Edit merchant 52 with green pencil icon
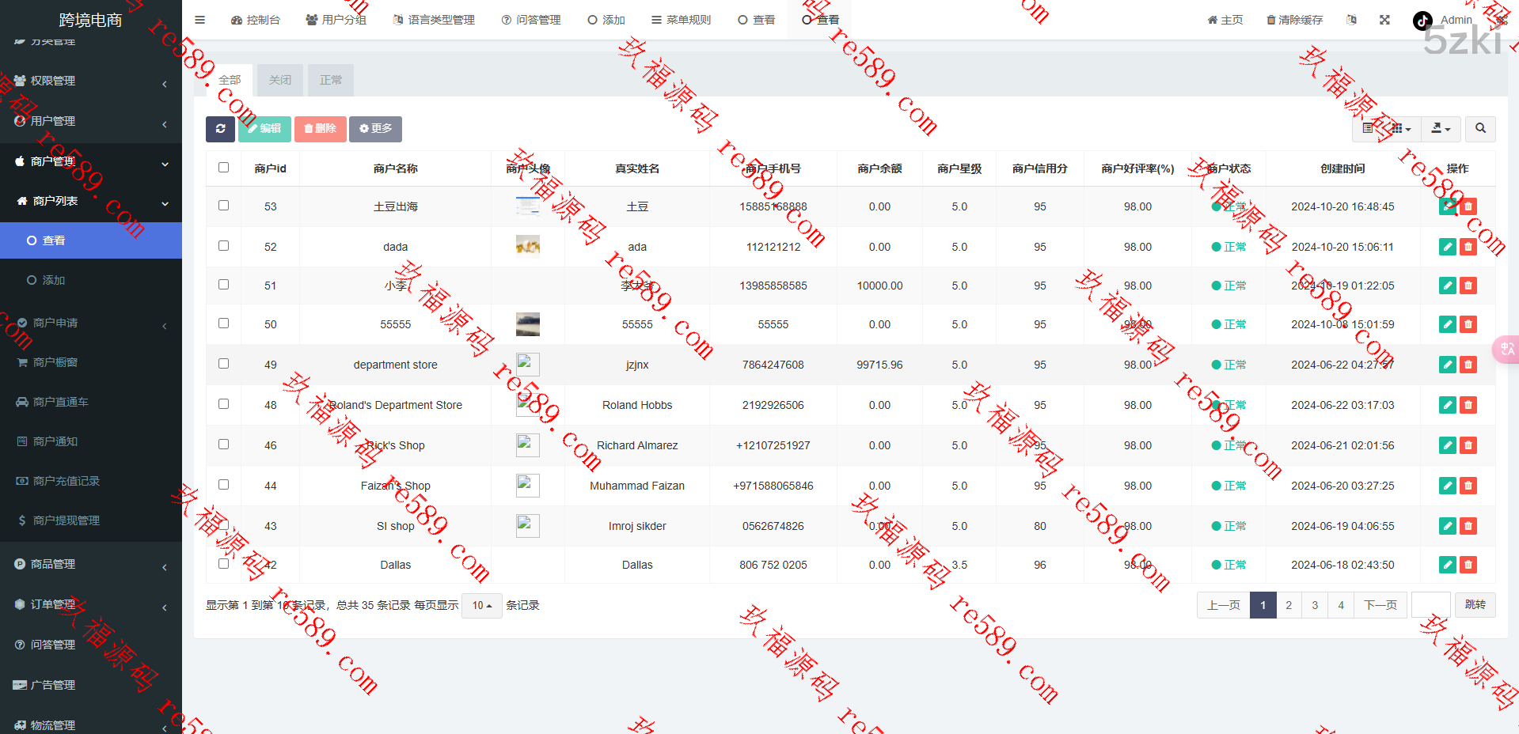 (1447, 247)
